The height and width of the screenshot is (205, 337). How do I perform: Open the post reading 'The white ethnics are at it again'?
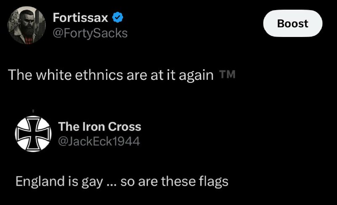(111, 75)
